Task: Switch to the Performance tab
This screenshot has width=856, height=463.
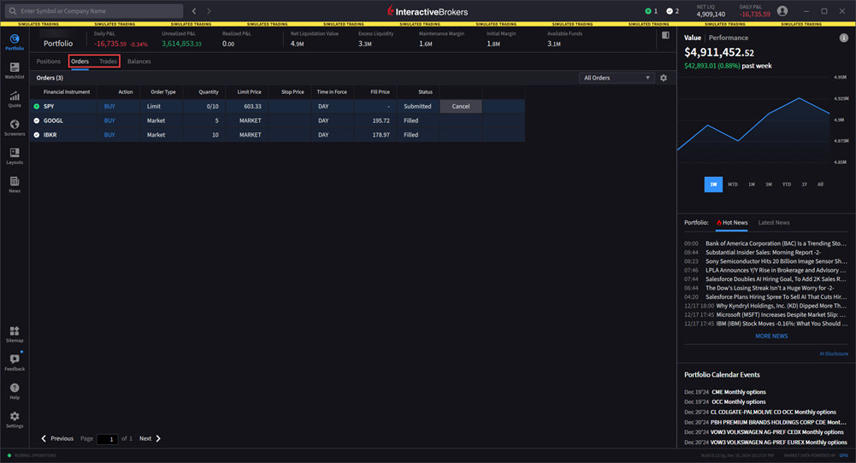Action: [729, 38]
